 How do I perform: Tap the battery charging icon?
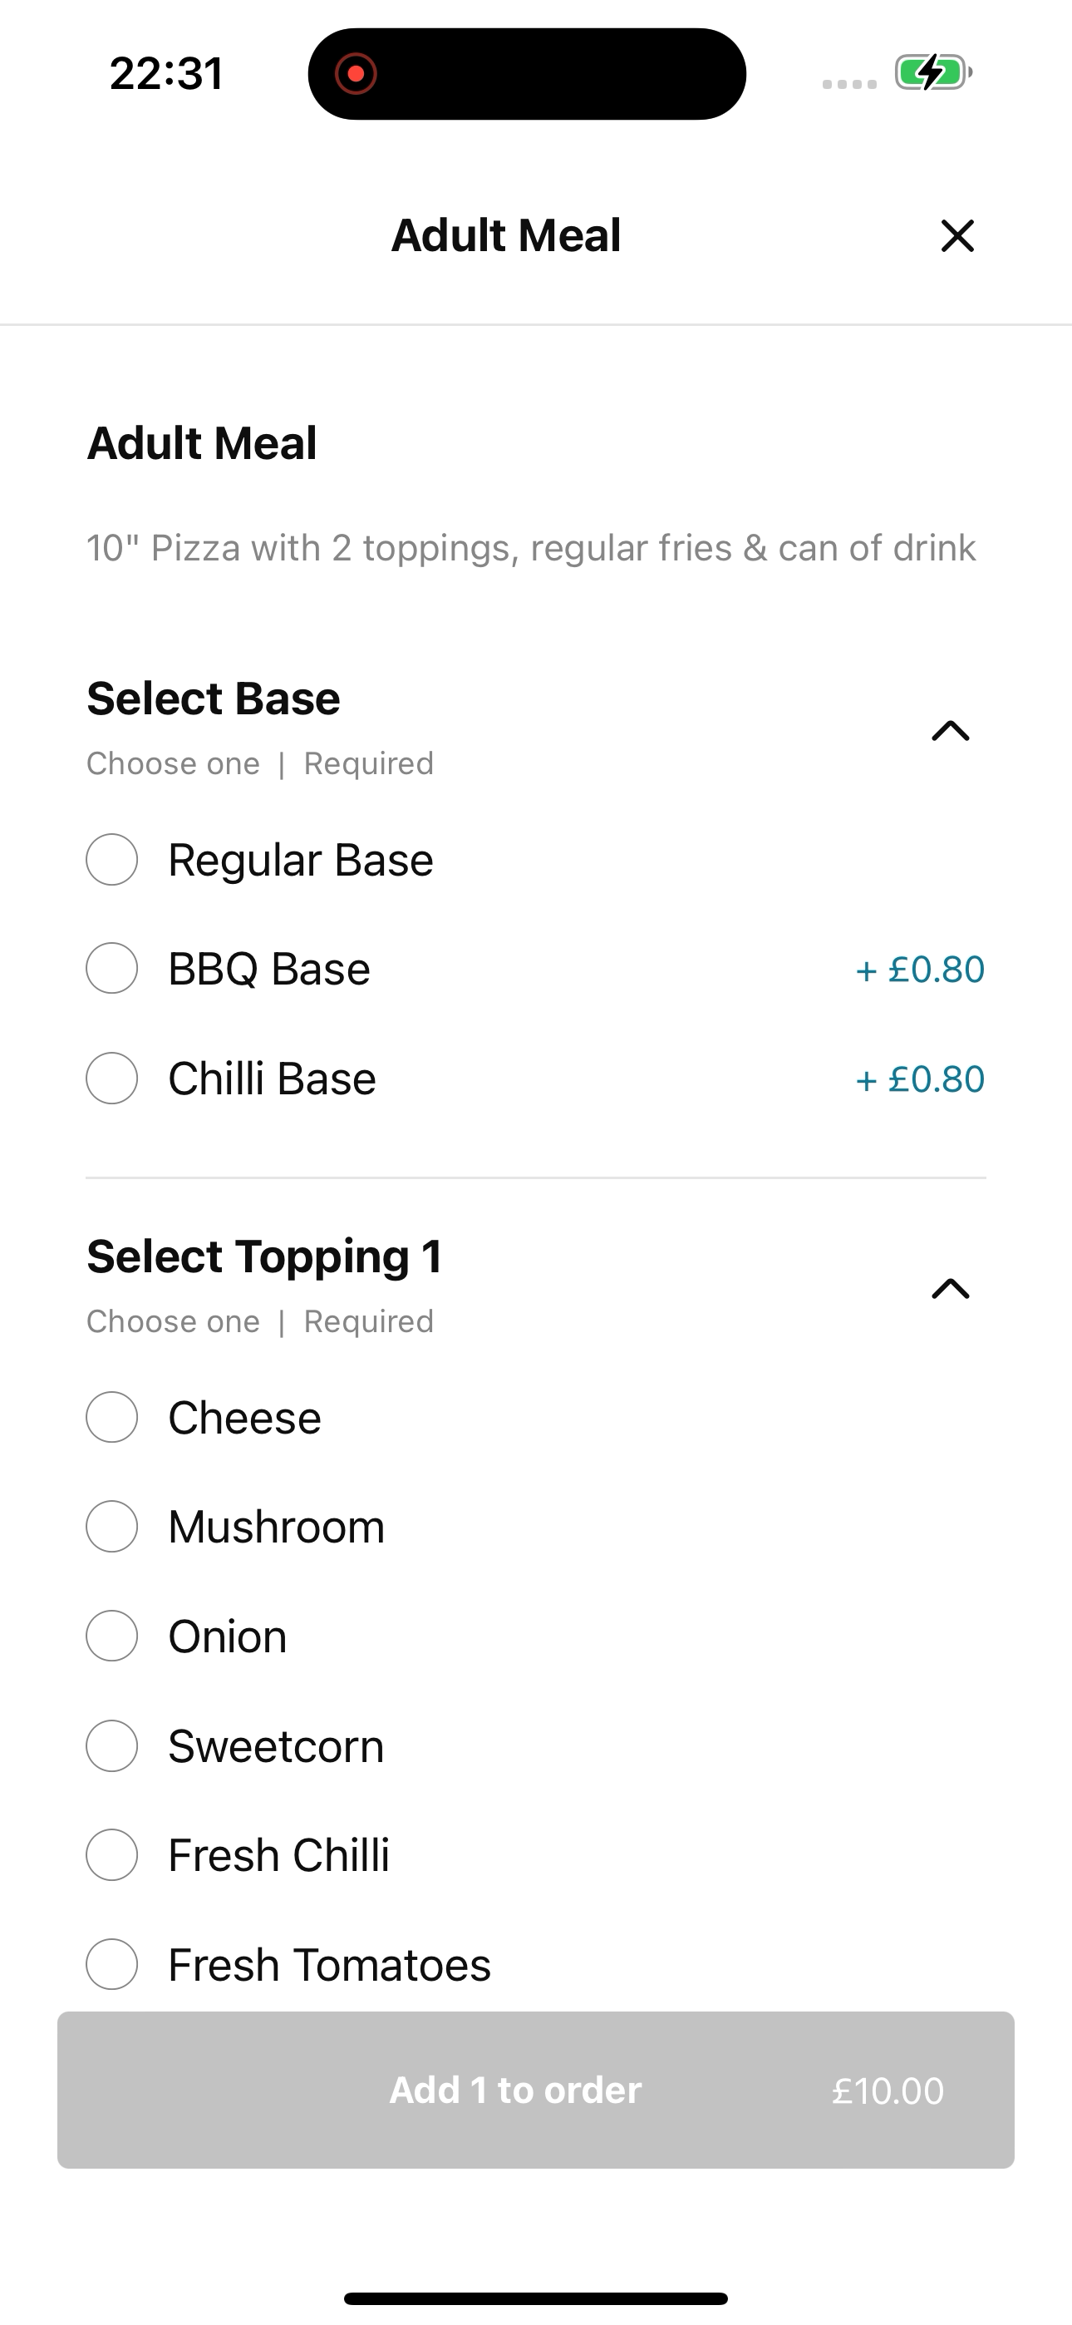[x=933, y=72]
